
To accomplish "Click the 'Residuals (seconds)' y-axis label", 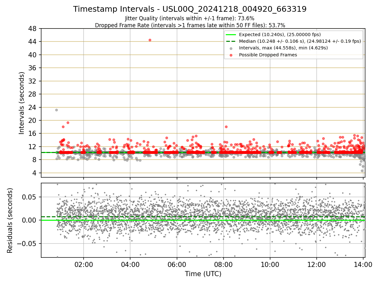I will 10,220.
